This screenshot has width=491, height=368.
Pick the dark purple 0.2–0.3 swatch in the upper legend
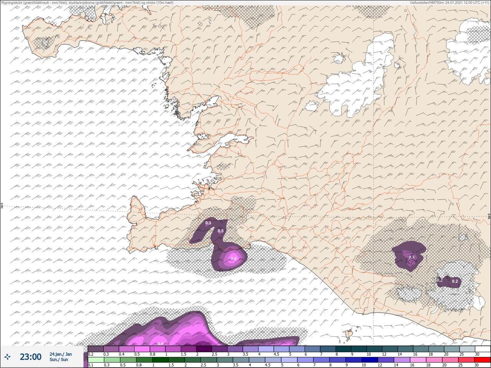click(x=96, y=349)
